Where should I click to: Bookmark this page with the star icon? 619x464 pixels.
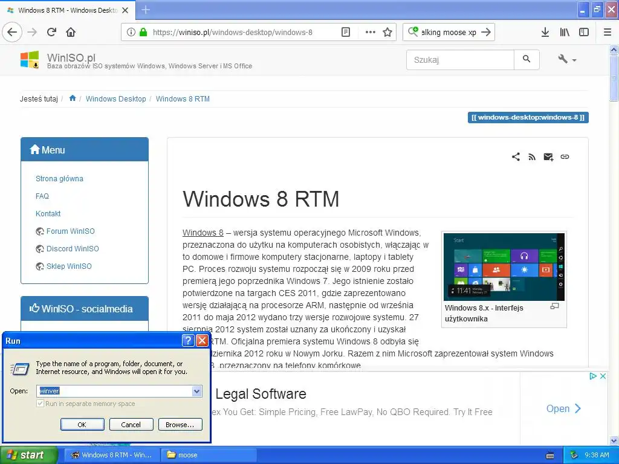click(x=387, y=32)
